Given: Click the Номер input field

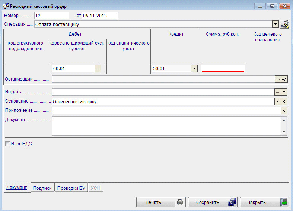Looking at the screenshot, I should (51, 16).
